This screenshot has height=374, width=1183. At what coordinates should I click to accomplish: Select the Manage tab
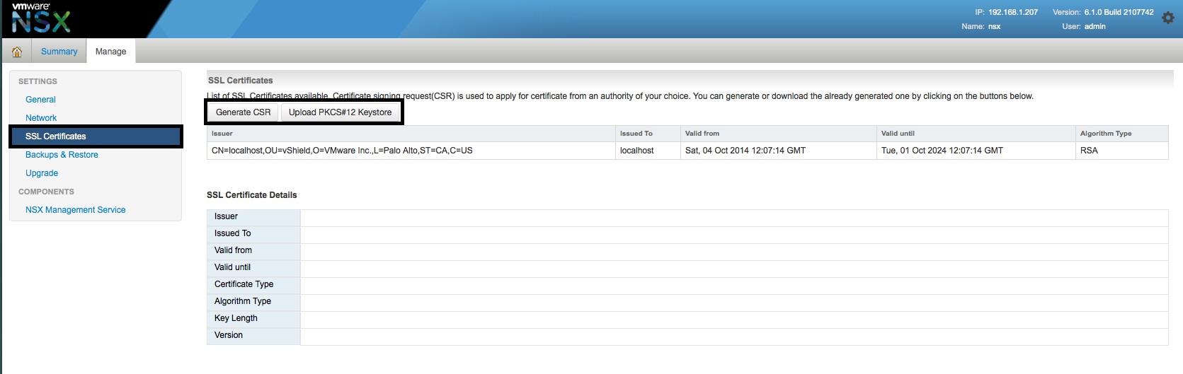[110, 52]
